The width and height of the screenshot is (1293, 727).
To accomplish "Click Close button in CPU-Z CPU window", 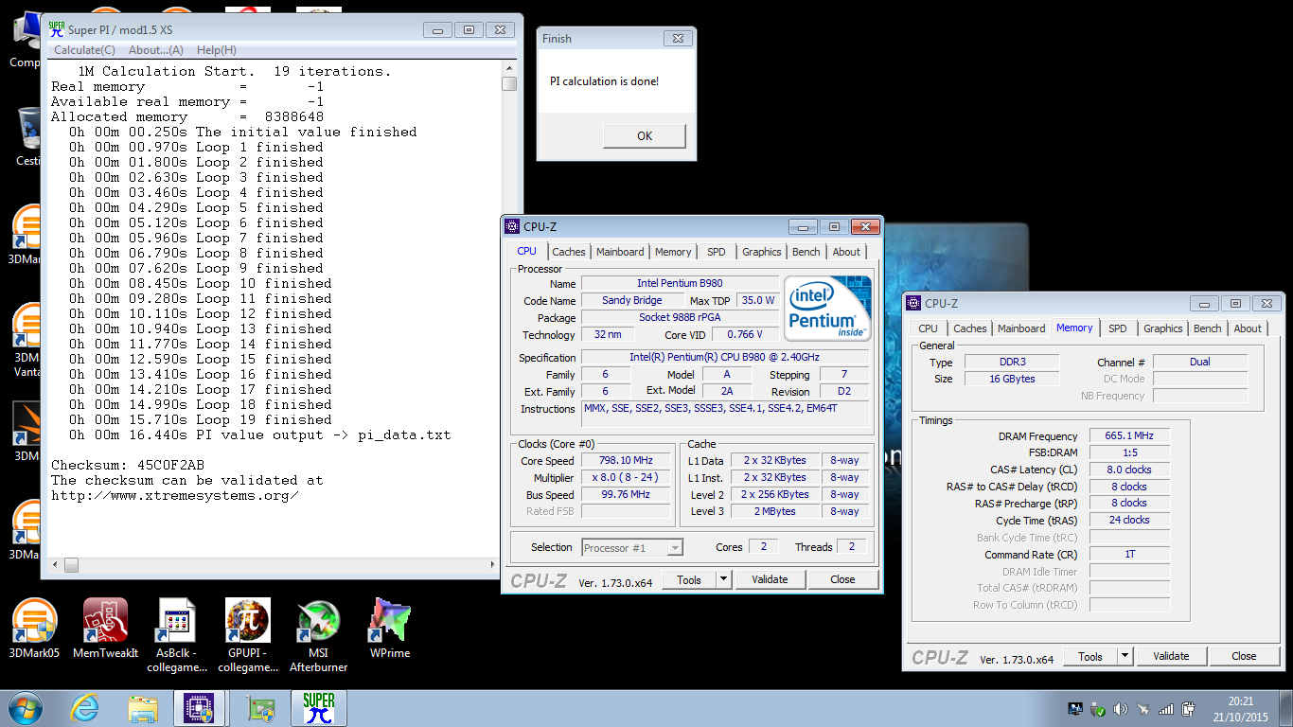I will click(x=842, y=579).
